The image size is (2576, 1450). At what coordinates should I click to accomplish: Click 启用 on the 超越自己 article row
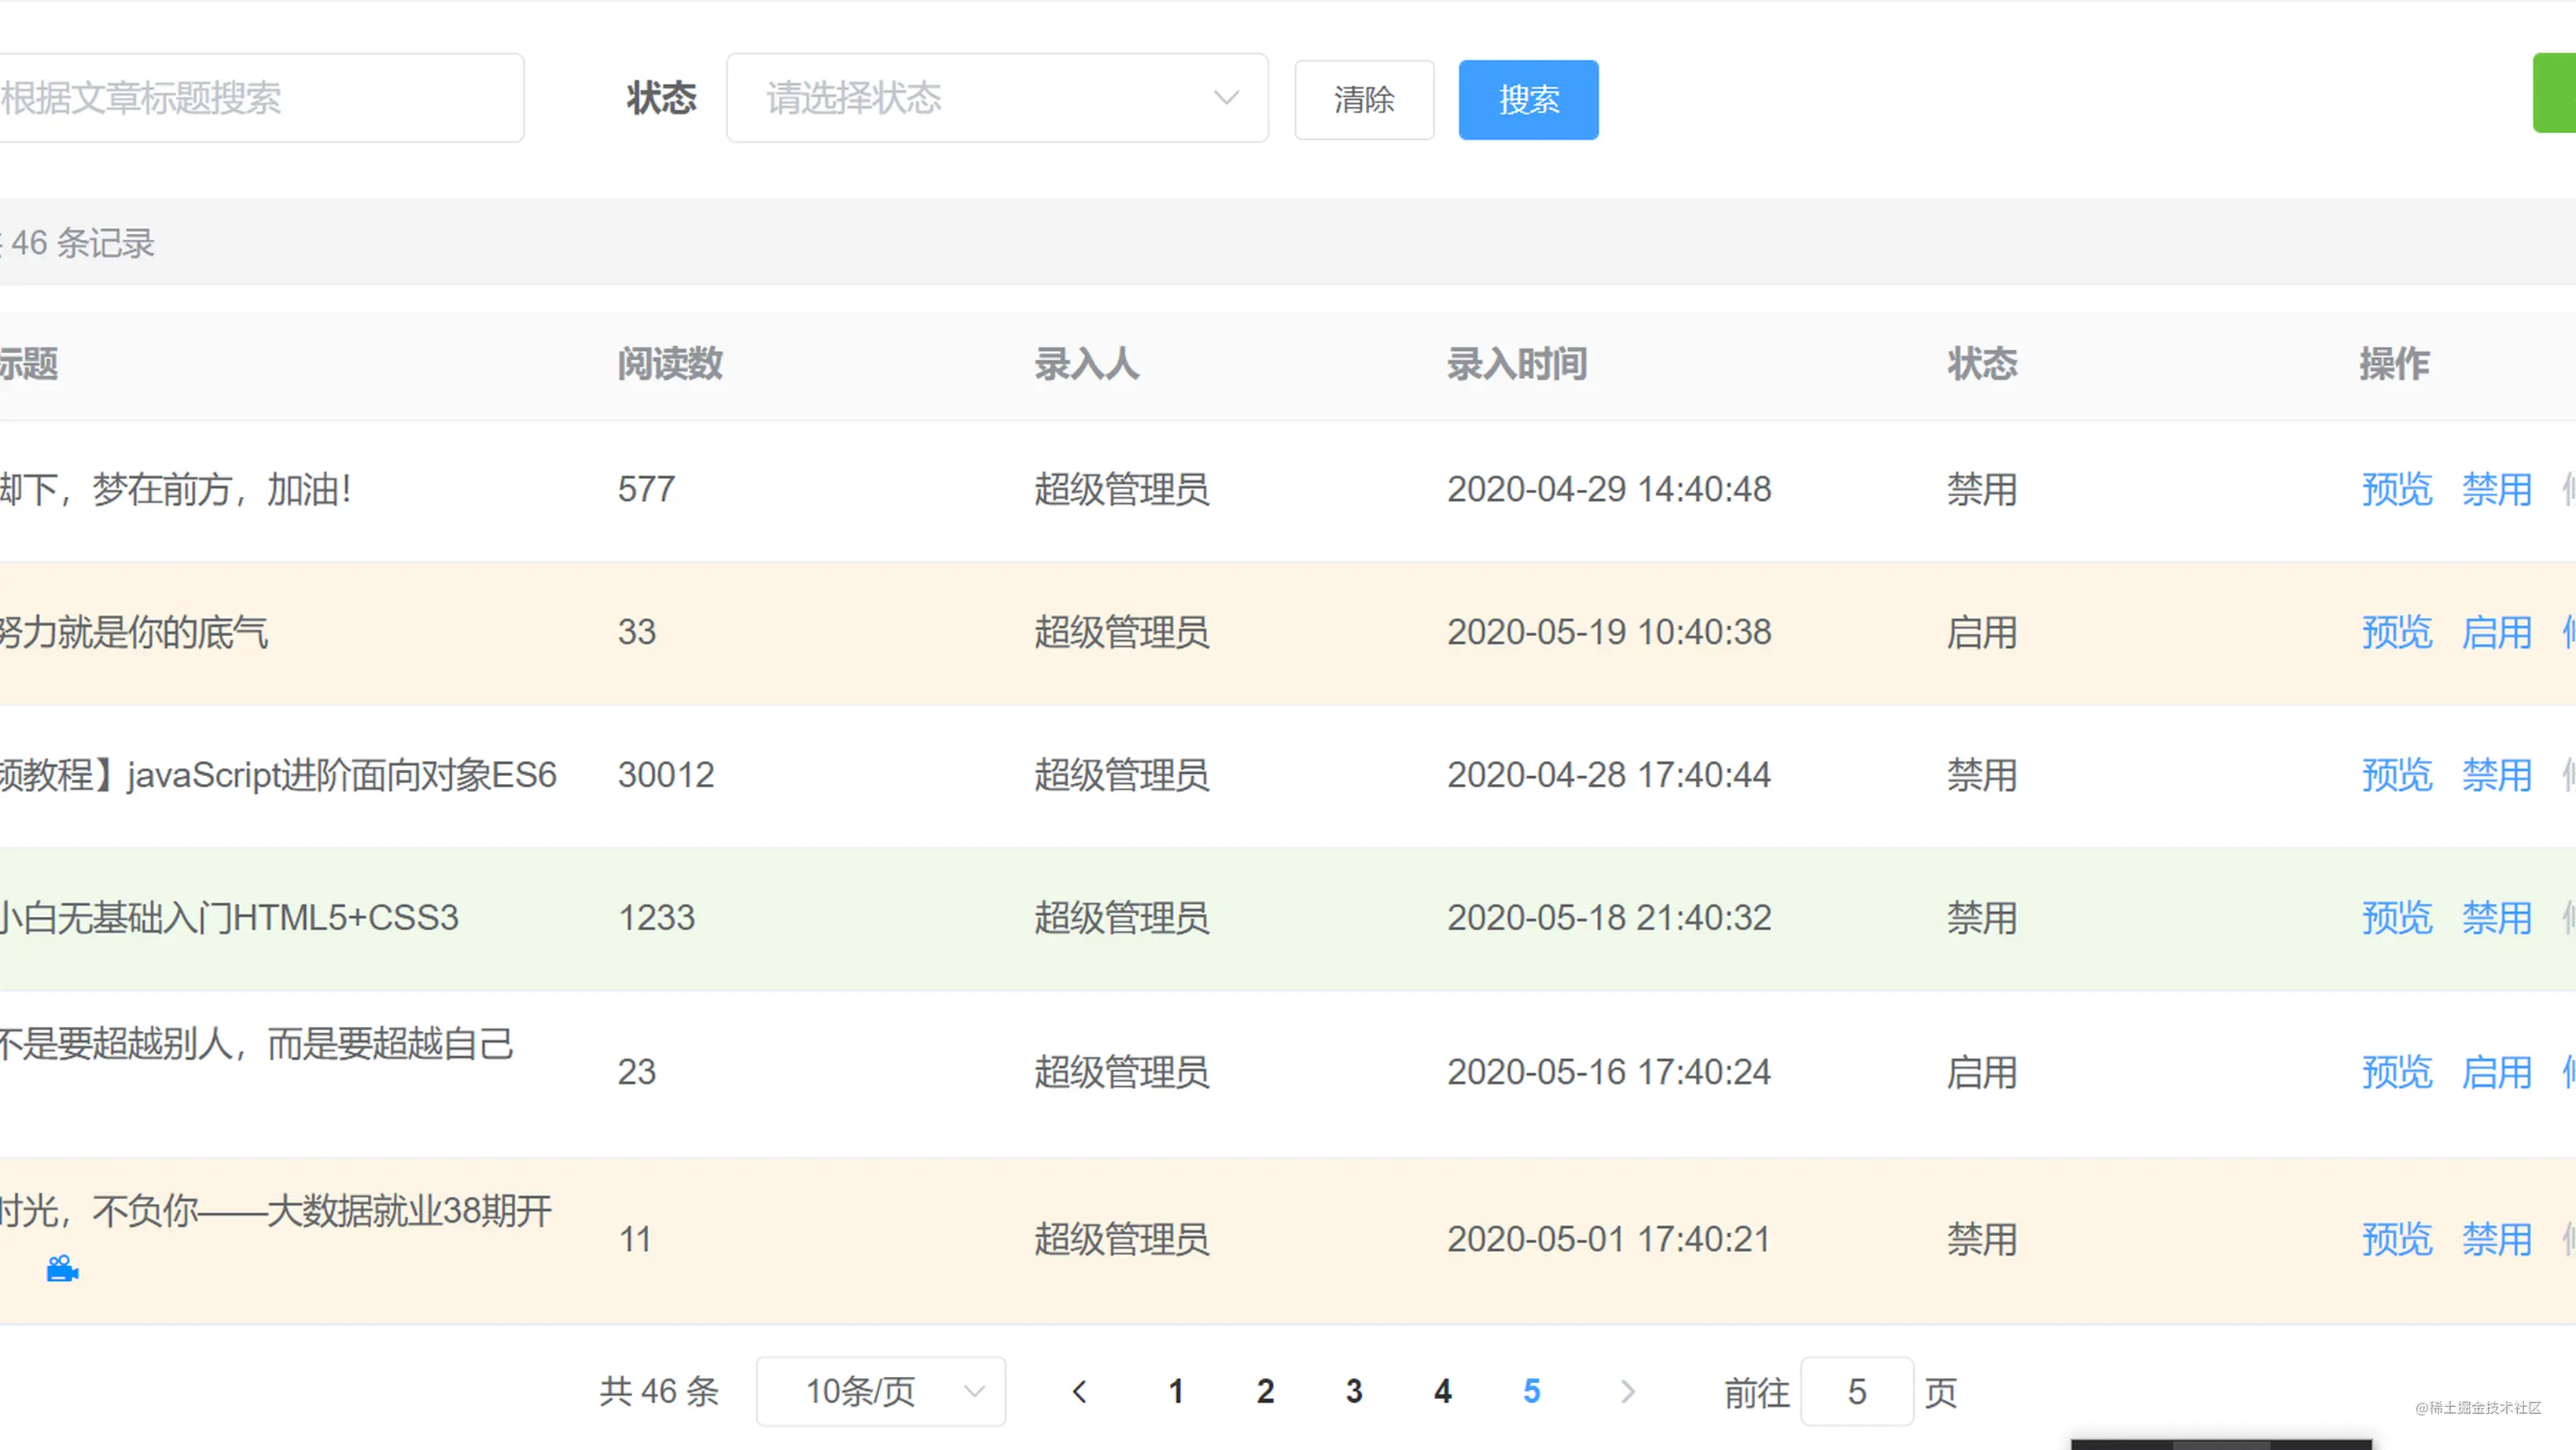click(x=2495, y=1072)
